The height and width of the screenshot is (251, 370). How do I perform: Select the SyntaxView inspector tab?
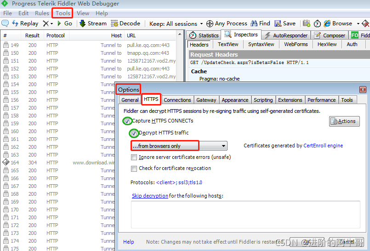261,44
